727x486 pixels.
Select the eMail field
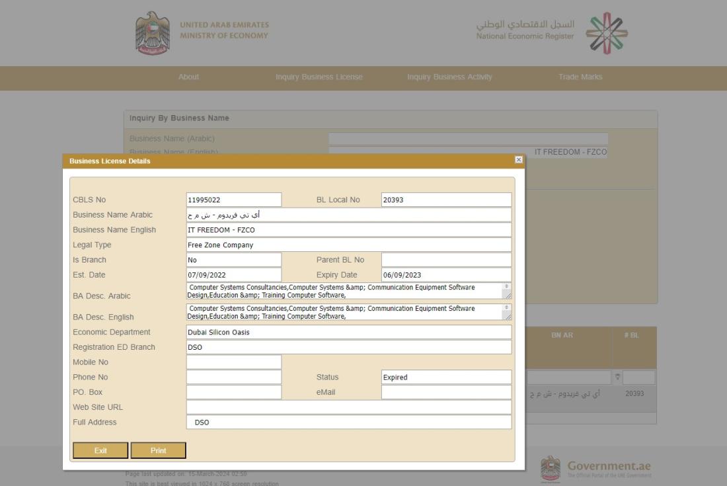coord(446,392)
